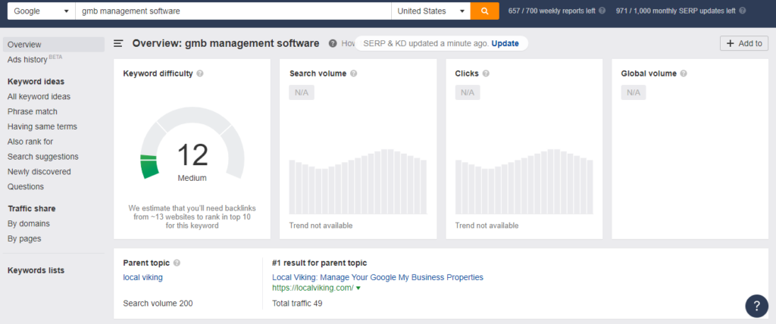Click the Update SERP link
This screenshot has height=324, width=776.
pos(505,43)
